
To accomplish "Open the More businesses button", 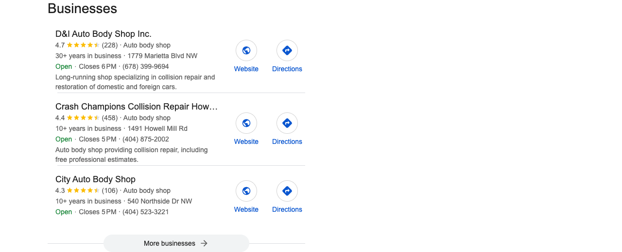I will [x=176, y=243].
